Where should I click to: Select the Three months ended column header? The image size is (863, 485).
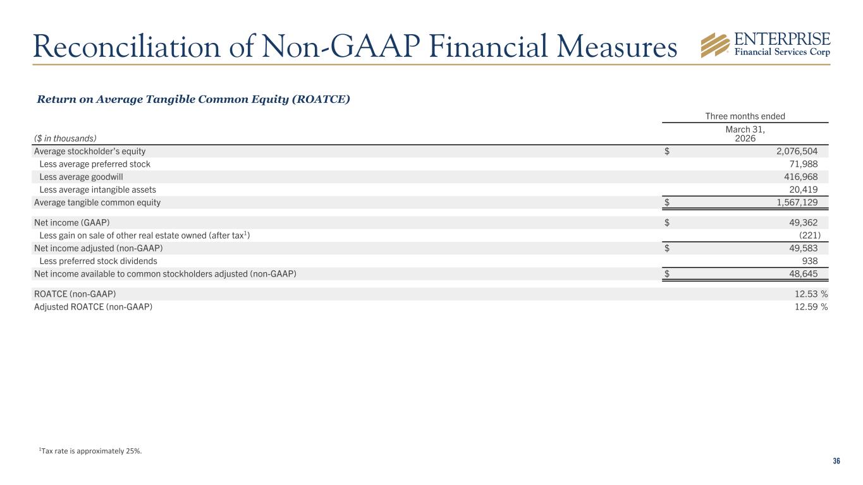pos(746,116)
